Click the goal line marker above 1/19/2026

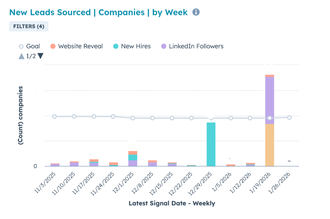pyautogui.click(x=269, y=118)
